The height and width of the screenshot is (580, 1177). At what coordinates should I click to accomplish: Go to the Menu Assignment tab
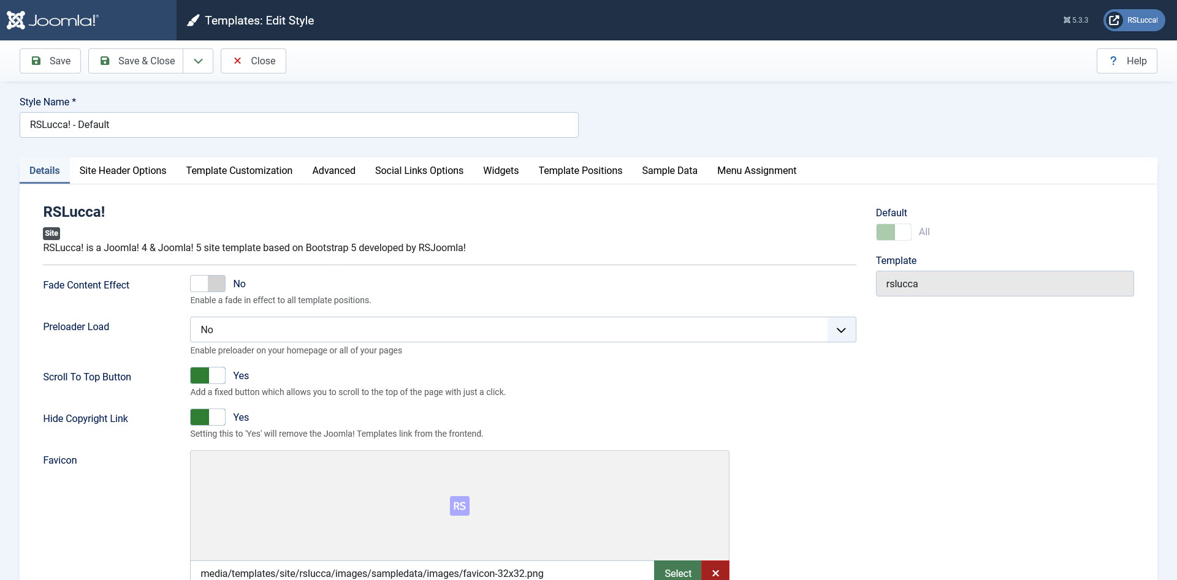(756, 171)
